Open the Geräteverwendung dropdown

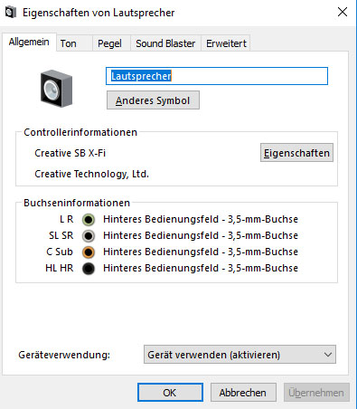pos(240,355)
